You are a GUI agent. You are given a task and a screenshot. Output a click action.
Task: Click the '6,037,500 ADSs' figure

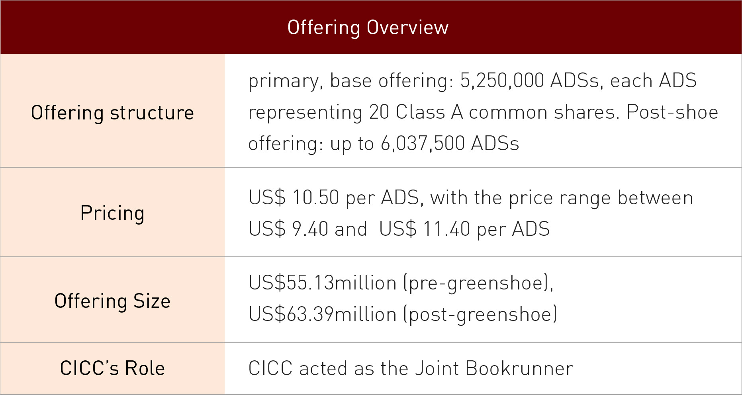point(450,143)
